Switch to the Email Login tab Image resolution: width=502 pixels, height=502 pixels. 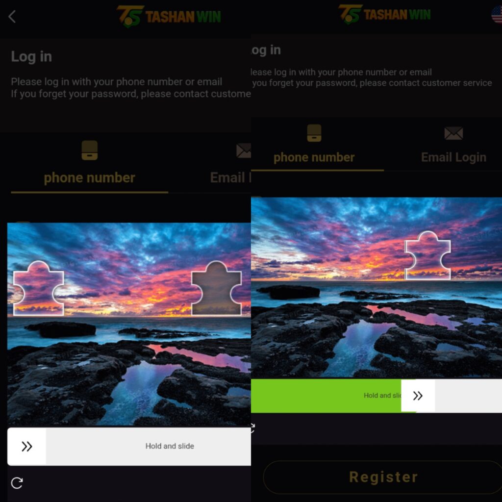453,157
